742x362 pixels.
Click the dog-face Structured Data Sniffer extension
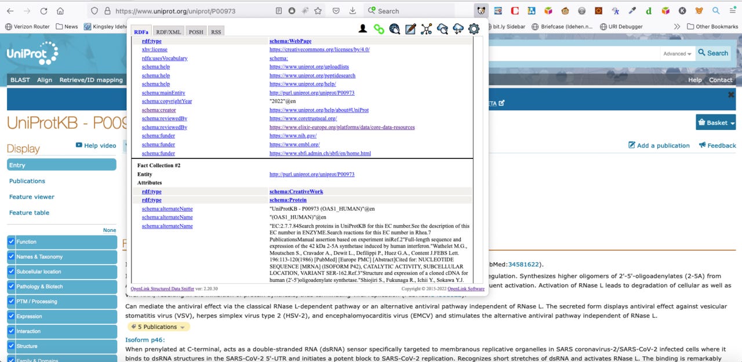[481, 10]
